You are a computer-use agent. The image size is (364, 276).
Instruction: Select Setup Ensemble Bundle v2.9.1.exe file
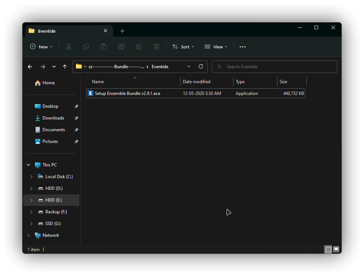click(196, 93)
